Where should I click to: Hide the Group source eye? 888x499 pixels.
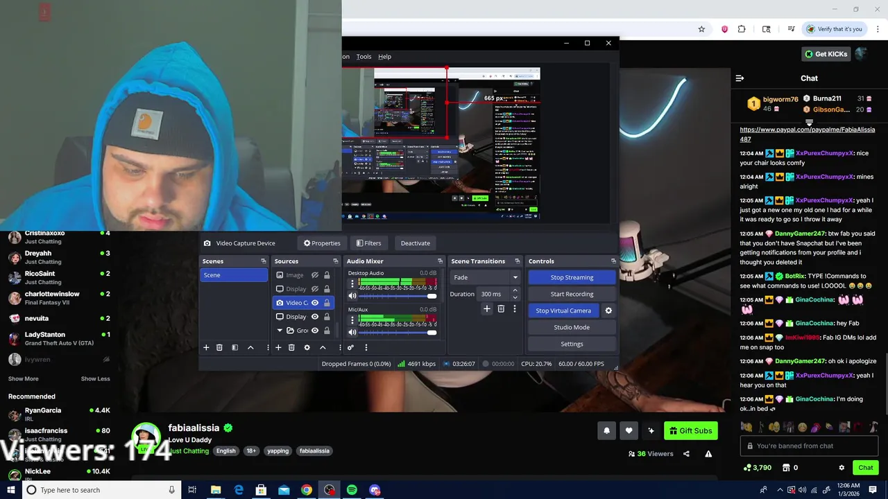315,331
